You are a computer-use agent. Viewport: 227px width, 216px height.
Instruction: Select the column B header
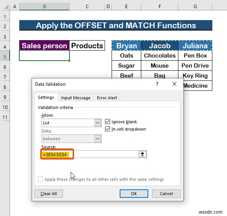44,6
